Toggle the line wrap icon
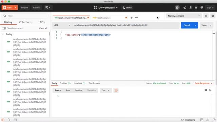Image resolution: width=217 pixels, height=122 pixels. click(116, 90)
